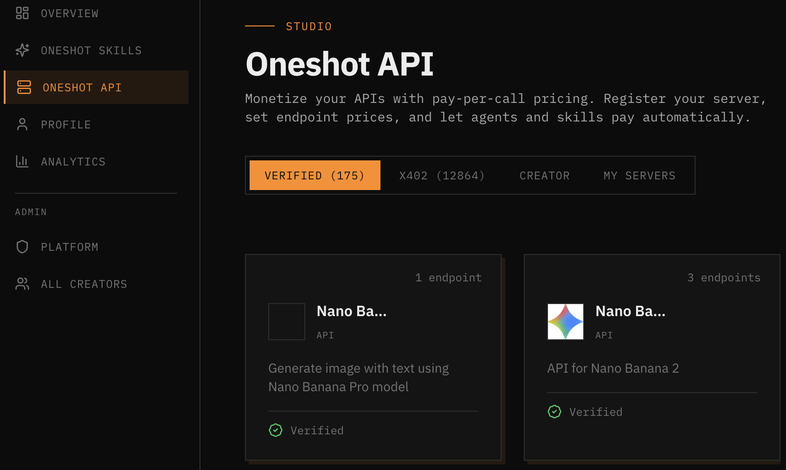Switch to the Verified (175) tab

point(314,175)
